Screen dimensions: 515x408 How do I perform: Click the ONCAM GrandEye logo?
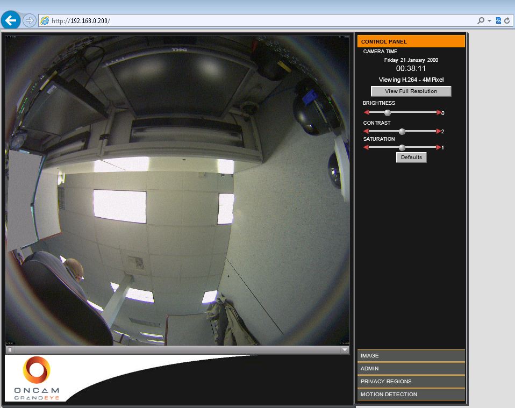pyautogui.click(x=38, y=376)
